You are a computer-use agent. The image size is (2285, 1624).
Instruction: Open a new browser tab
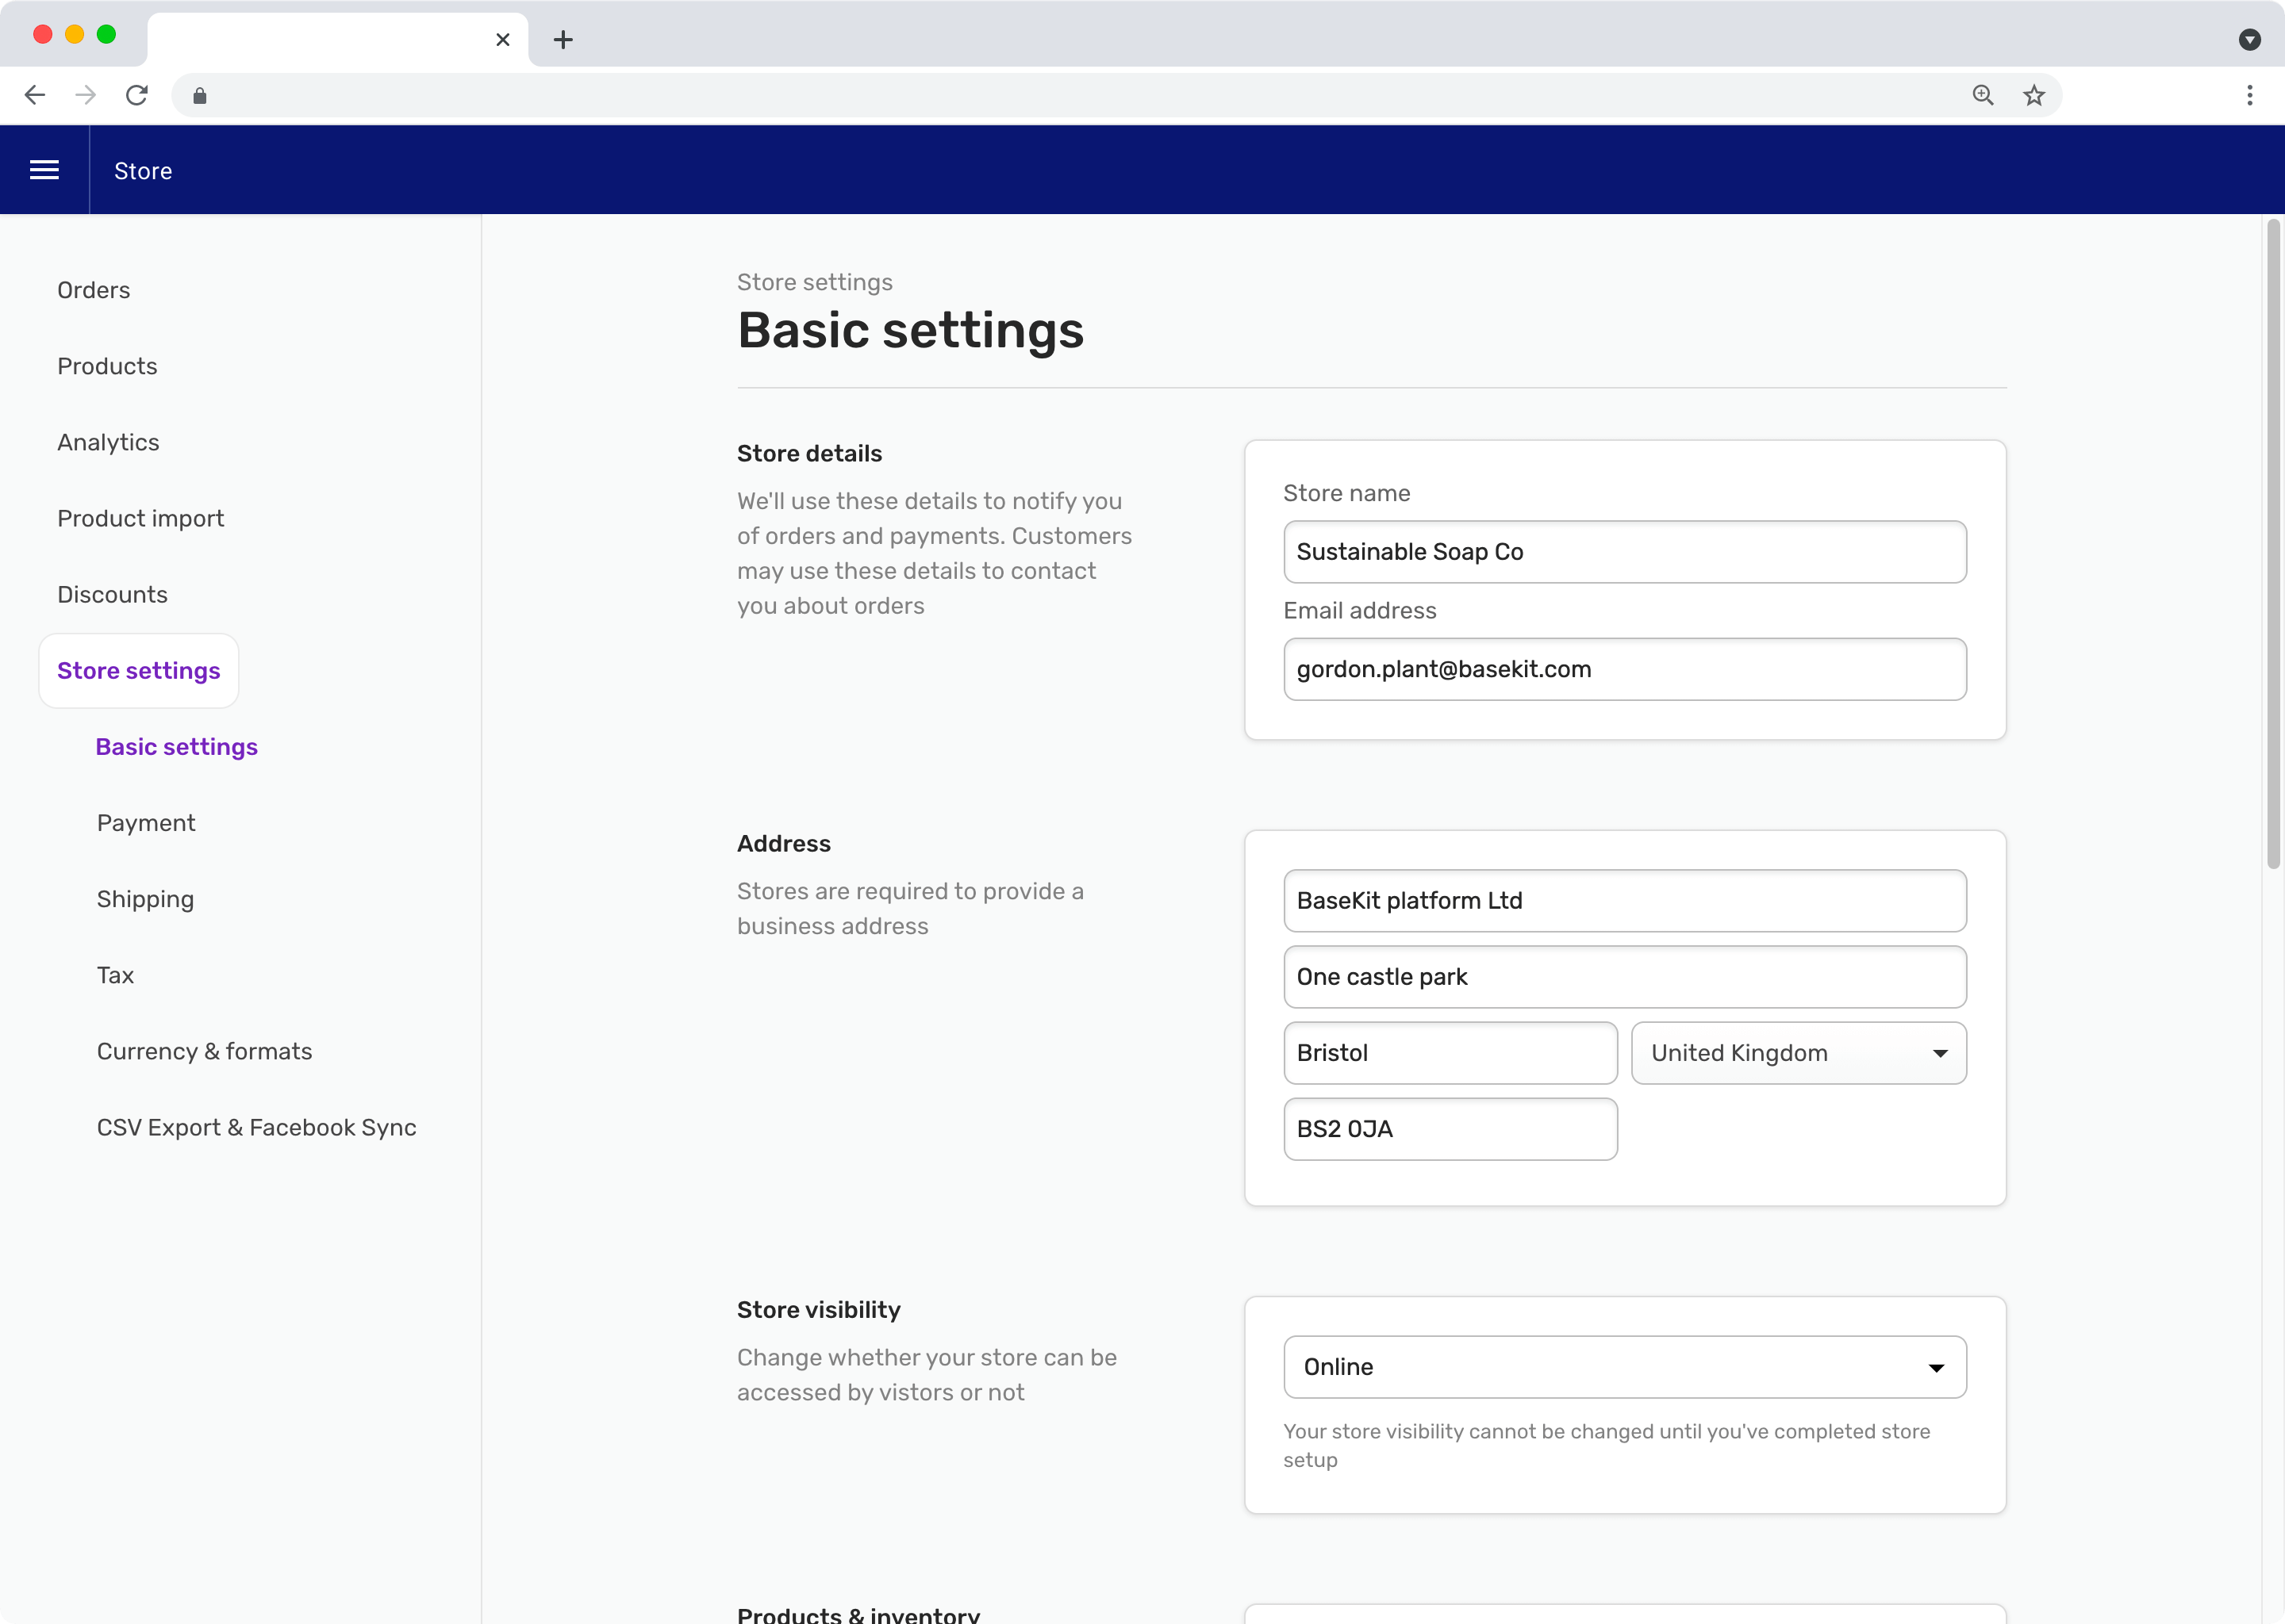pyautogui.click(x=563, y=40)
